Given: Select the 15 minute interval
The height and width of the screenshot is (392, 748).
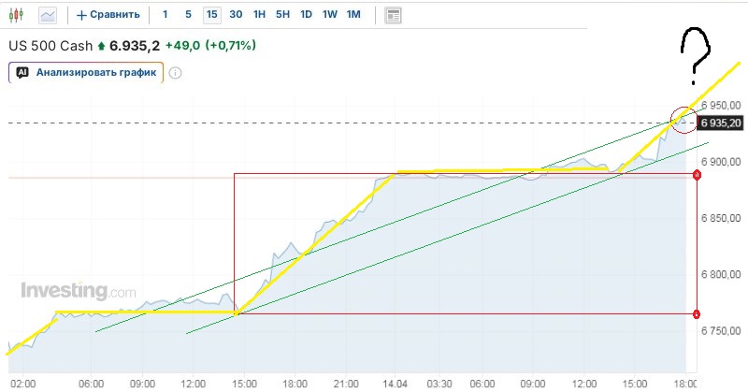Looking at the screenshot, I should coord(212,15).
